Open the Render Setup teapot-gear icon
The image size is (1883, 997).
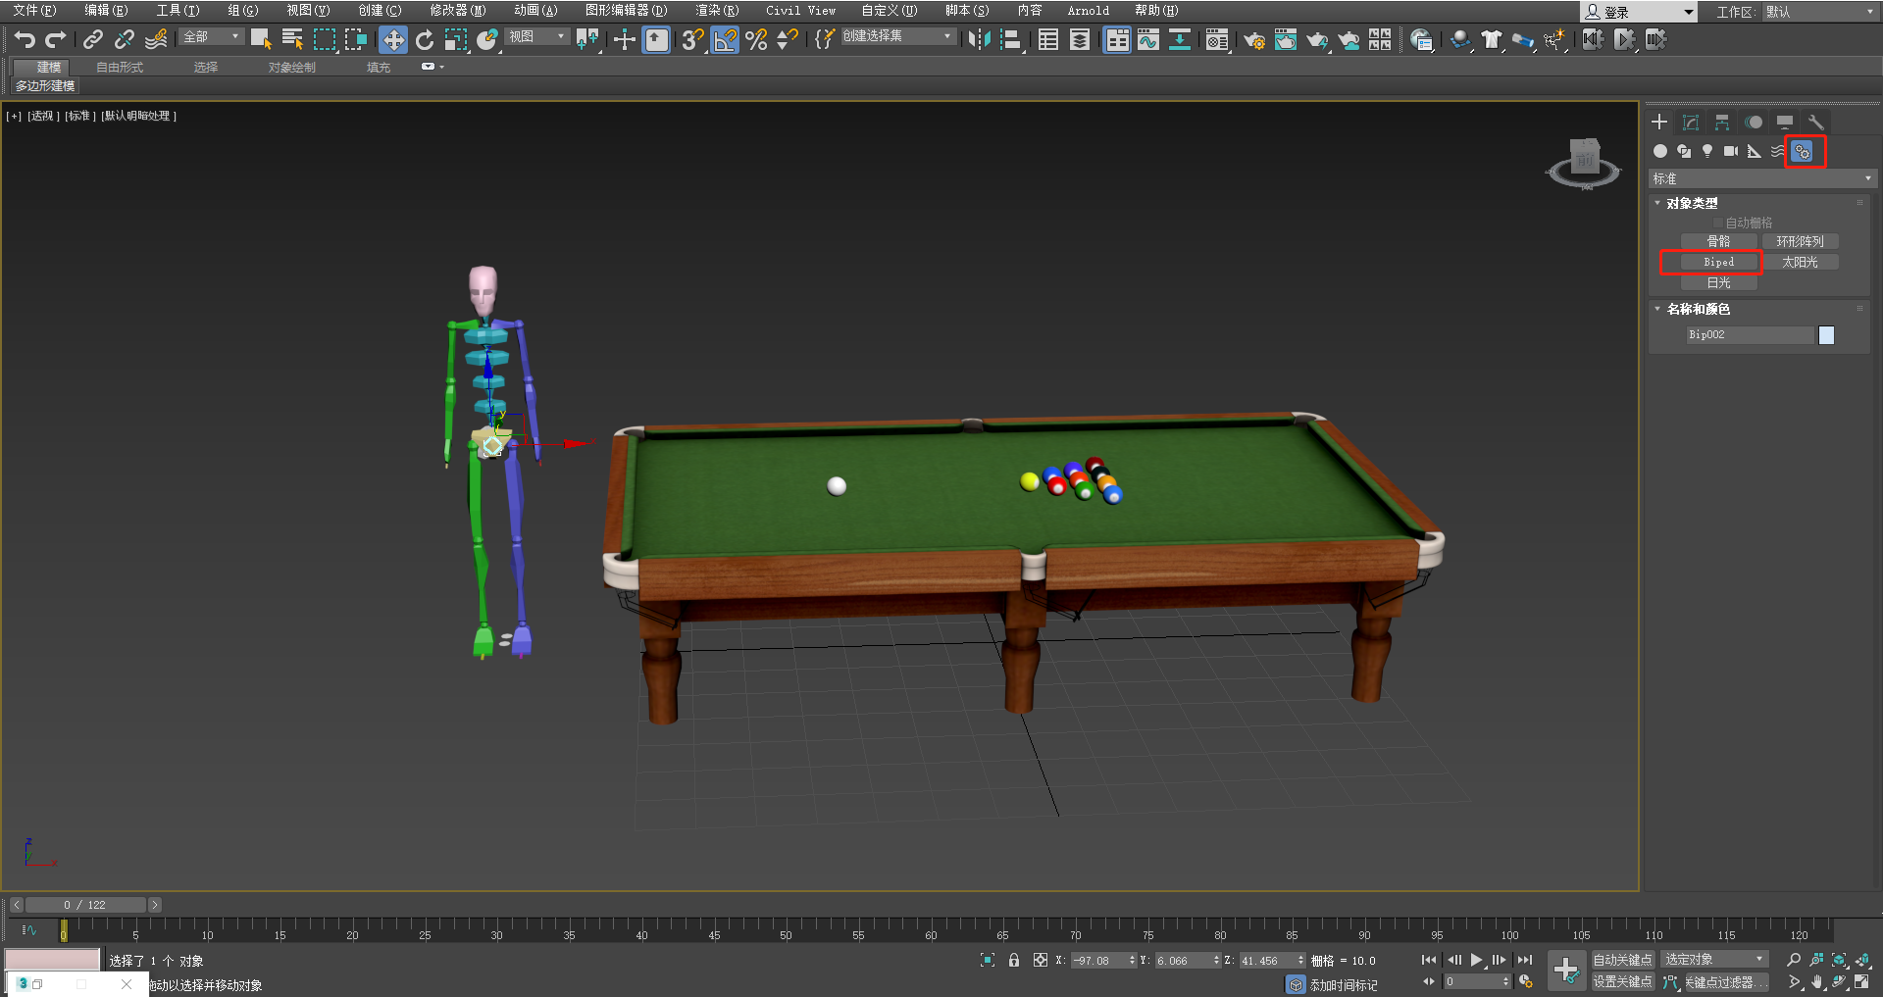[1253, 40]
